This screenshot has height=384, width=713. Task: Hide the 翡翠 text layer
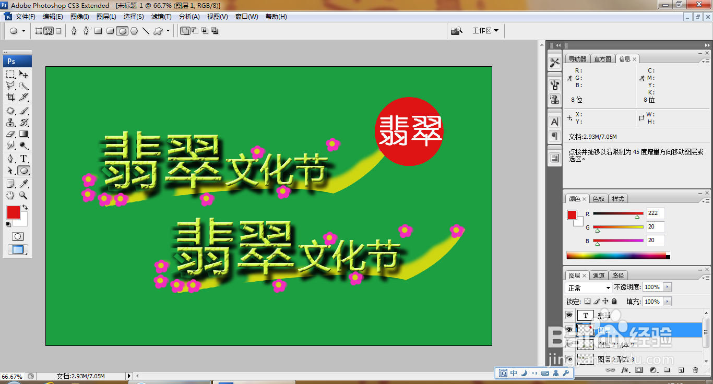pyautogui.click(x=569, y=315)
